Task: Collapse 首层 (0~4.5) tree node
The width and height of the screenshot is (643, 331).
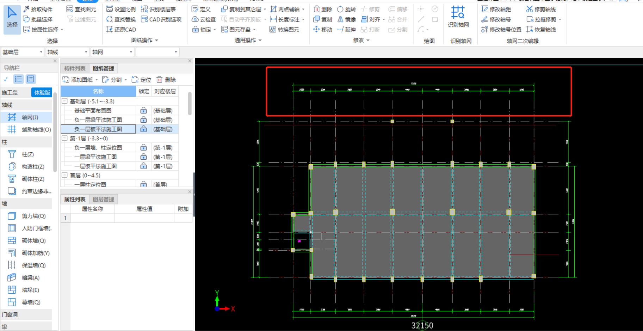Action: tap(65, 175)
